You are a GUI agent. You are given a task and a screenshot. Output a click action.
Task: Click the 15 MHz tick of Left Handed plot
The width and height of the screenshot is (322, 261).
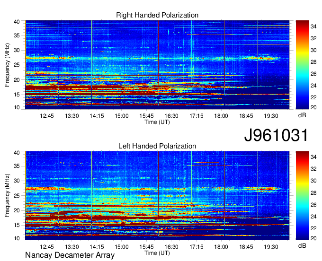pyautogui.click(x=17, y=226)
